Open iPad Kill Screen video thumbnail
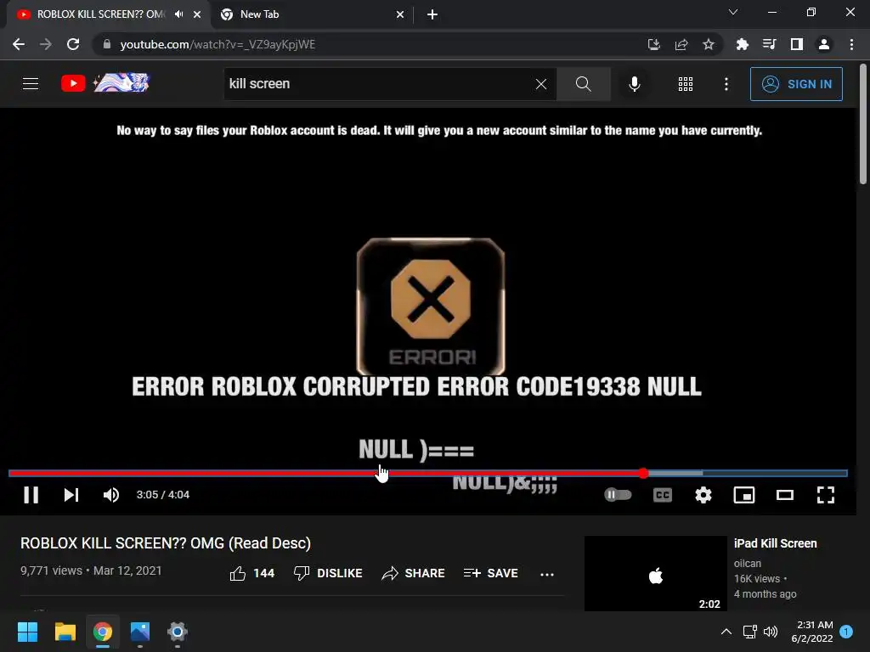 click(655, 573)
